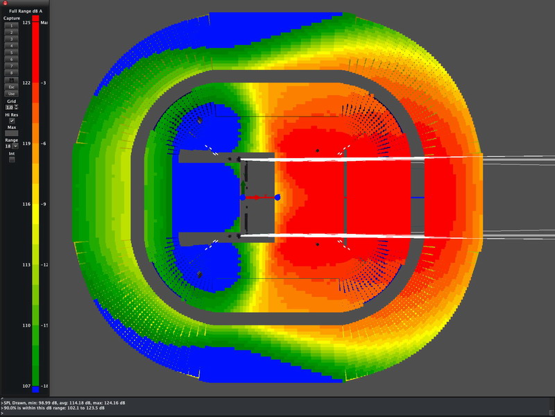Image resolution: width=555 pixels, height=417 pixels.
Task: Click the red loudspeaker aim arrow at center
Action: pyautogui.click(x=260, y=198)
